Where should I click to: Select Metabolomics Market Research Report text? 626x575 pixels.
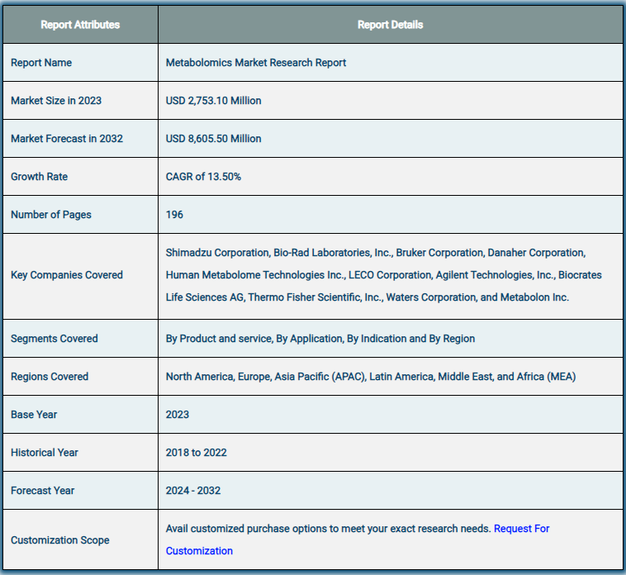[x=256, y=63]
